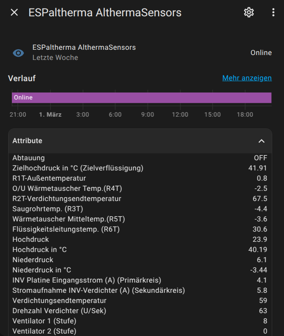This screenshot has height=336, width=284.
Task: Click the Online state text
Action: pyautogui.click(x=261, y=53)
